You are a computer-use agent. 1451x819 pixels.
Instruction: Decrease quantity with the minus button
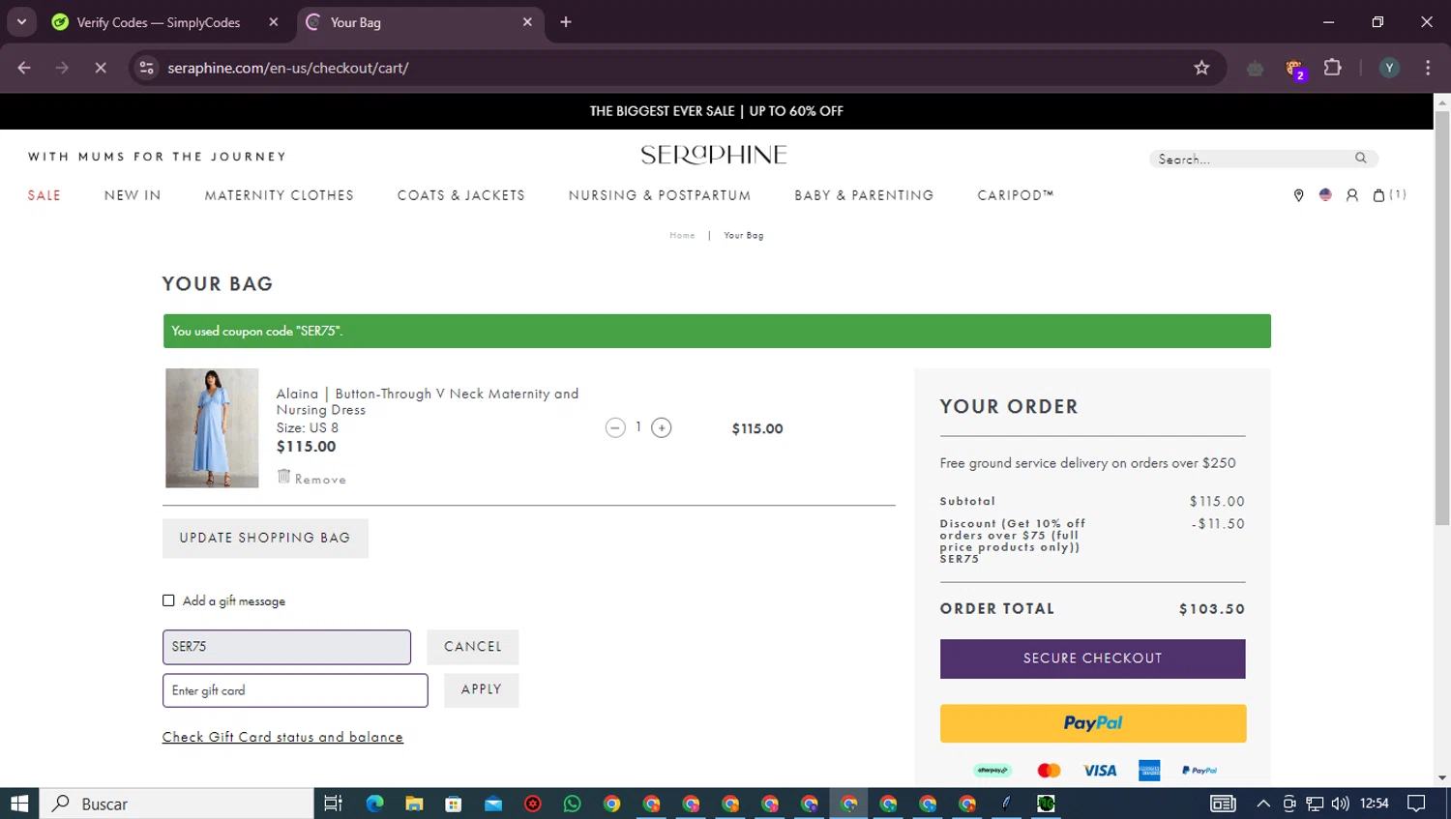pos(615,427)
